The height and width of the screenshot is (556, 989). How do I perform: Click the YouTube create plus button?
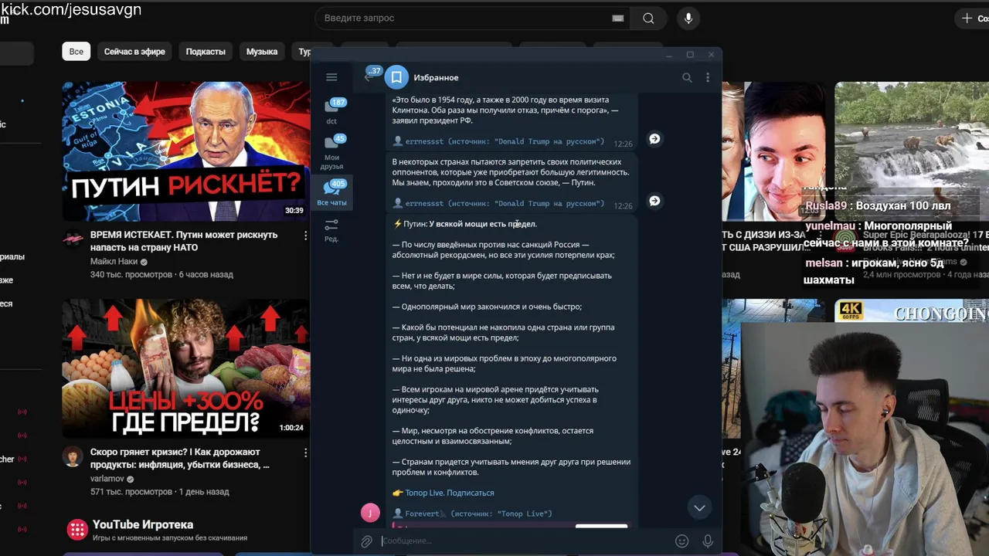tap(972, 18)
